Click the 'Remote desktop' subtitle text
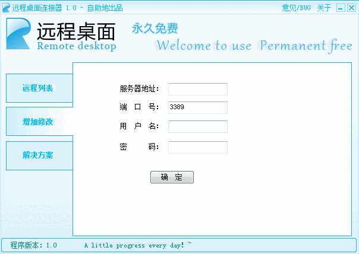359x254 pixels. [x=77, y=46]
